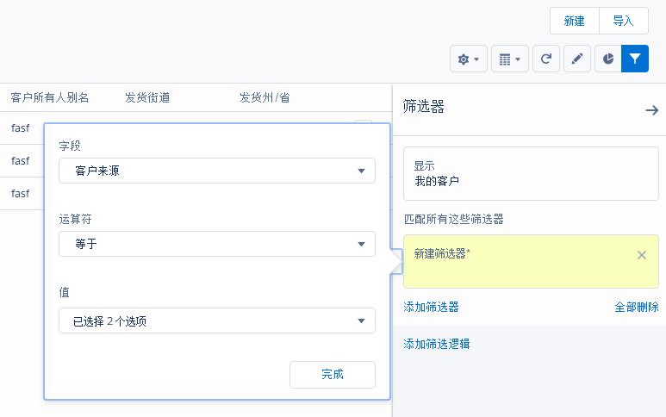The image size is (666, 417).
Task: Sort by the 客户所有人别名 column header
Action: point(50,97)
